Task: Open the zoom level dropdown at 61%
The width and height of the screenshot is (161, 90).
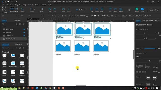Action: pos(84,10)
